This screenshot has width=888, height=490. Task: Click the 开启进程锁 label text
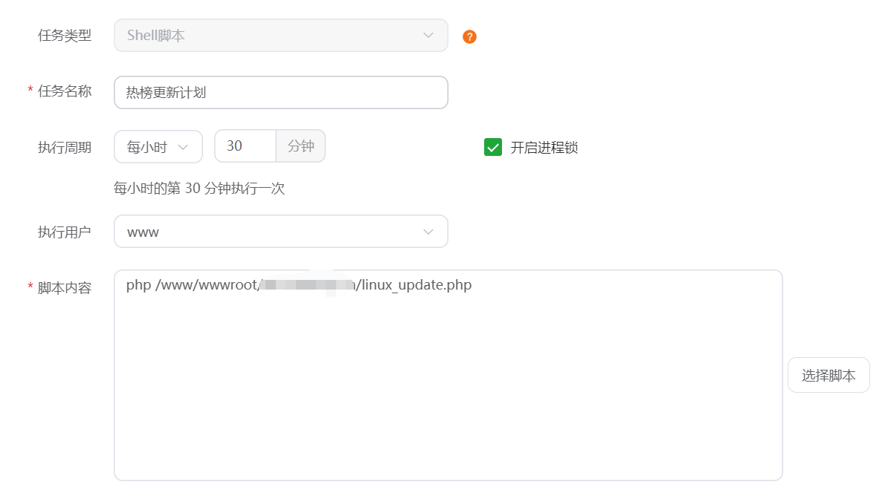tap(544, 147)
